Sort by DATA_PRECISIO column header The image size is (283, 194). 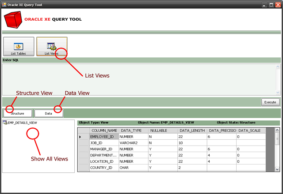tap(222, 131)
